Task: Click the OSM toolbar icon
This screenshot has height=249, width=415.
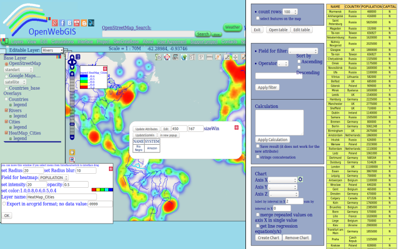Action: click(x=175, y=57)
